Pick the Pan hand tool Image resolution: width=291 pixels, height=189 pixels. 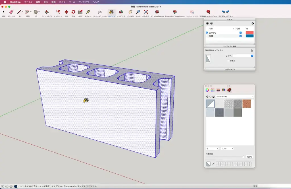(x=130, y=12)
